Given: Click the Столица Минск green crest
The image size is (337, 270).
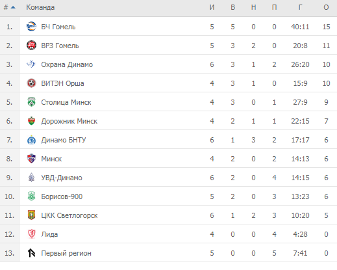Looking at the screenshot, I should coord(31,102).
